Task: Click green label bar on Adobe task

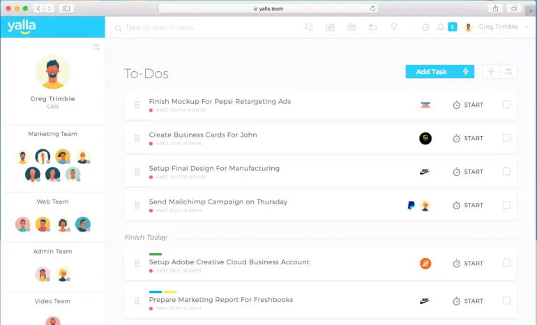Action: [156, 254]
